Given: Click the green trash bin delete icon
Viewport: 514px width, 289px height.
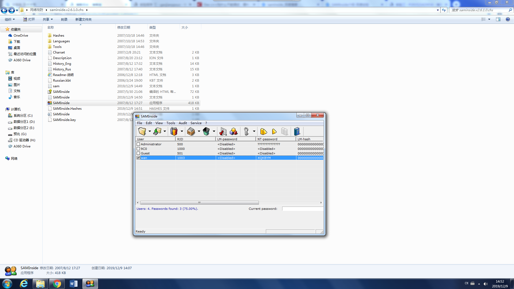Looking at the screenshot, I should tap(206, 131).
